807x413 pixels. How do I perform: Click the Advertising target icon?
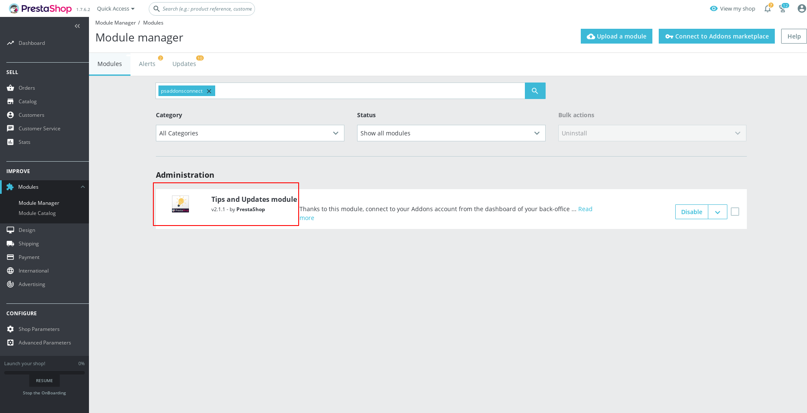click(10, 284)
